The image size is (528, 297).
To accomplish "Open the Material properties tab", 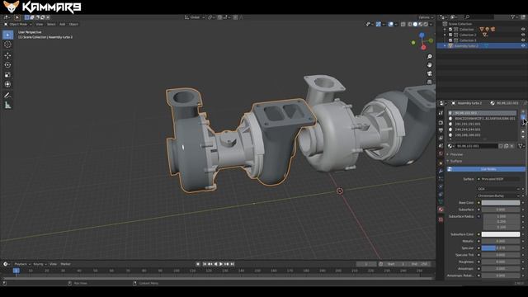I will tap(441, 210).
